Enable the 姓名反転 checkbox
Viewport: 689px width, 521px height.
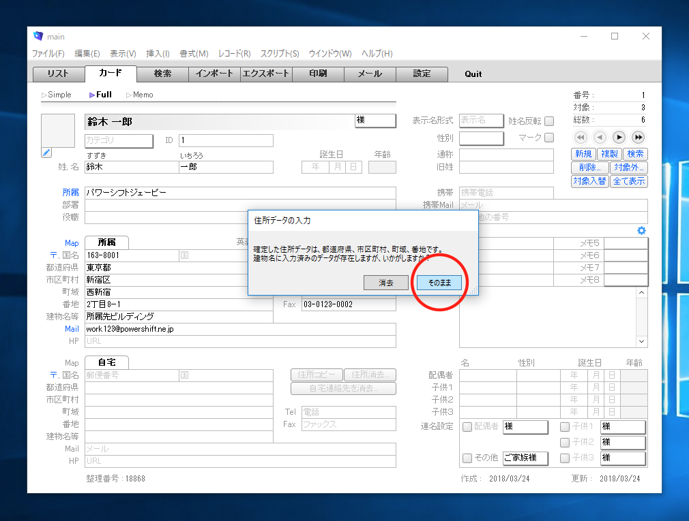(549, 121)
